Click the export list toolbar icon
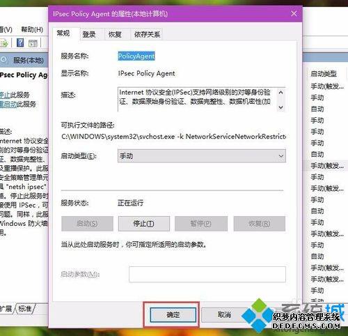348x336 pixels. tap(4, 43)
